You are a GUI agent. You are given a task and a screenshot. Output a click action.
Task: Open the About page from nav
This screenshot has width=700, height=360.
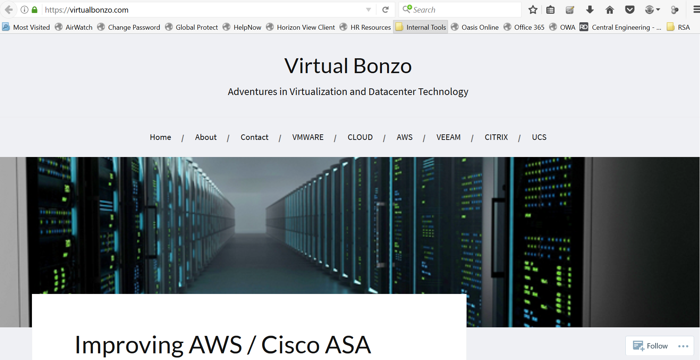pos(206,137)
